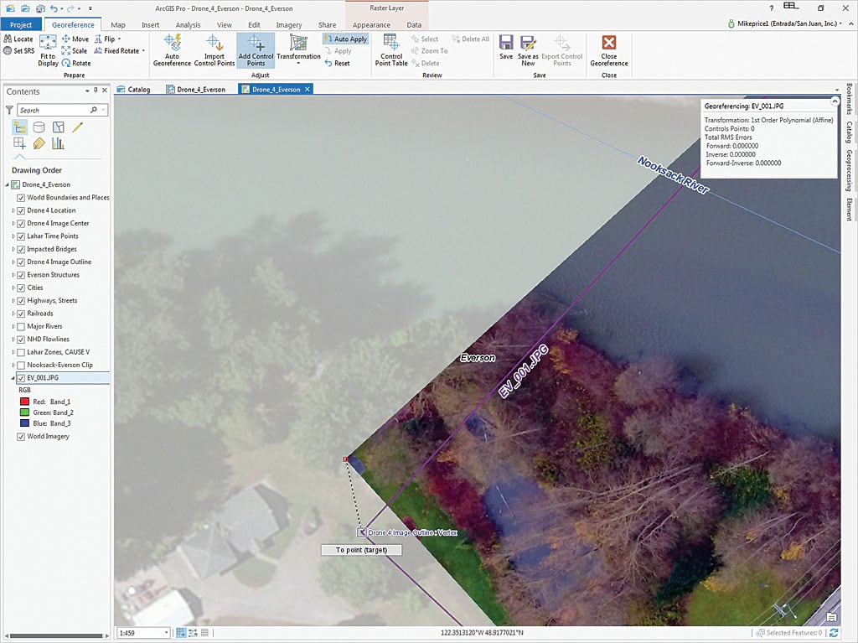The height and width of the screenshot is (643, 858).
Task: Check the Major Rivers layer
Action: point(21,326)
